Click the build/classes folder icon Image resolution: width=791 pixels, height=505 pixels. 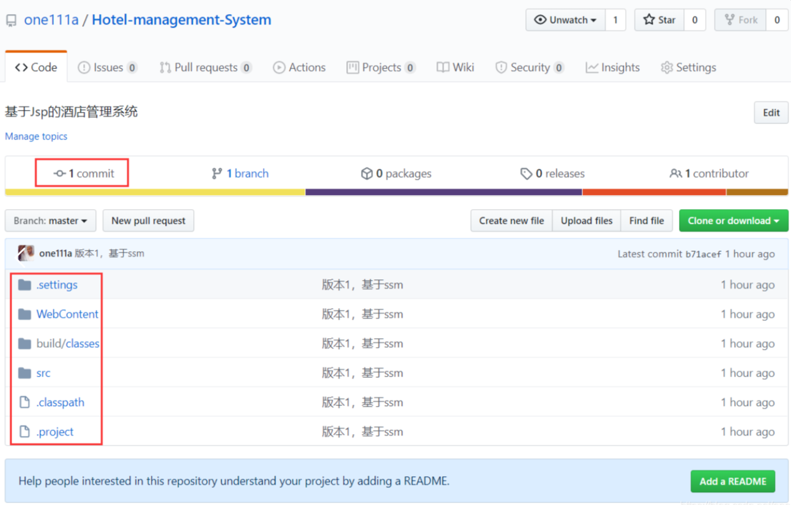coord(24,344)
